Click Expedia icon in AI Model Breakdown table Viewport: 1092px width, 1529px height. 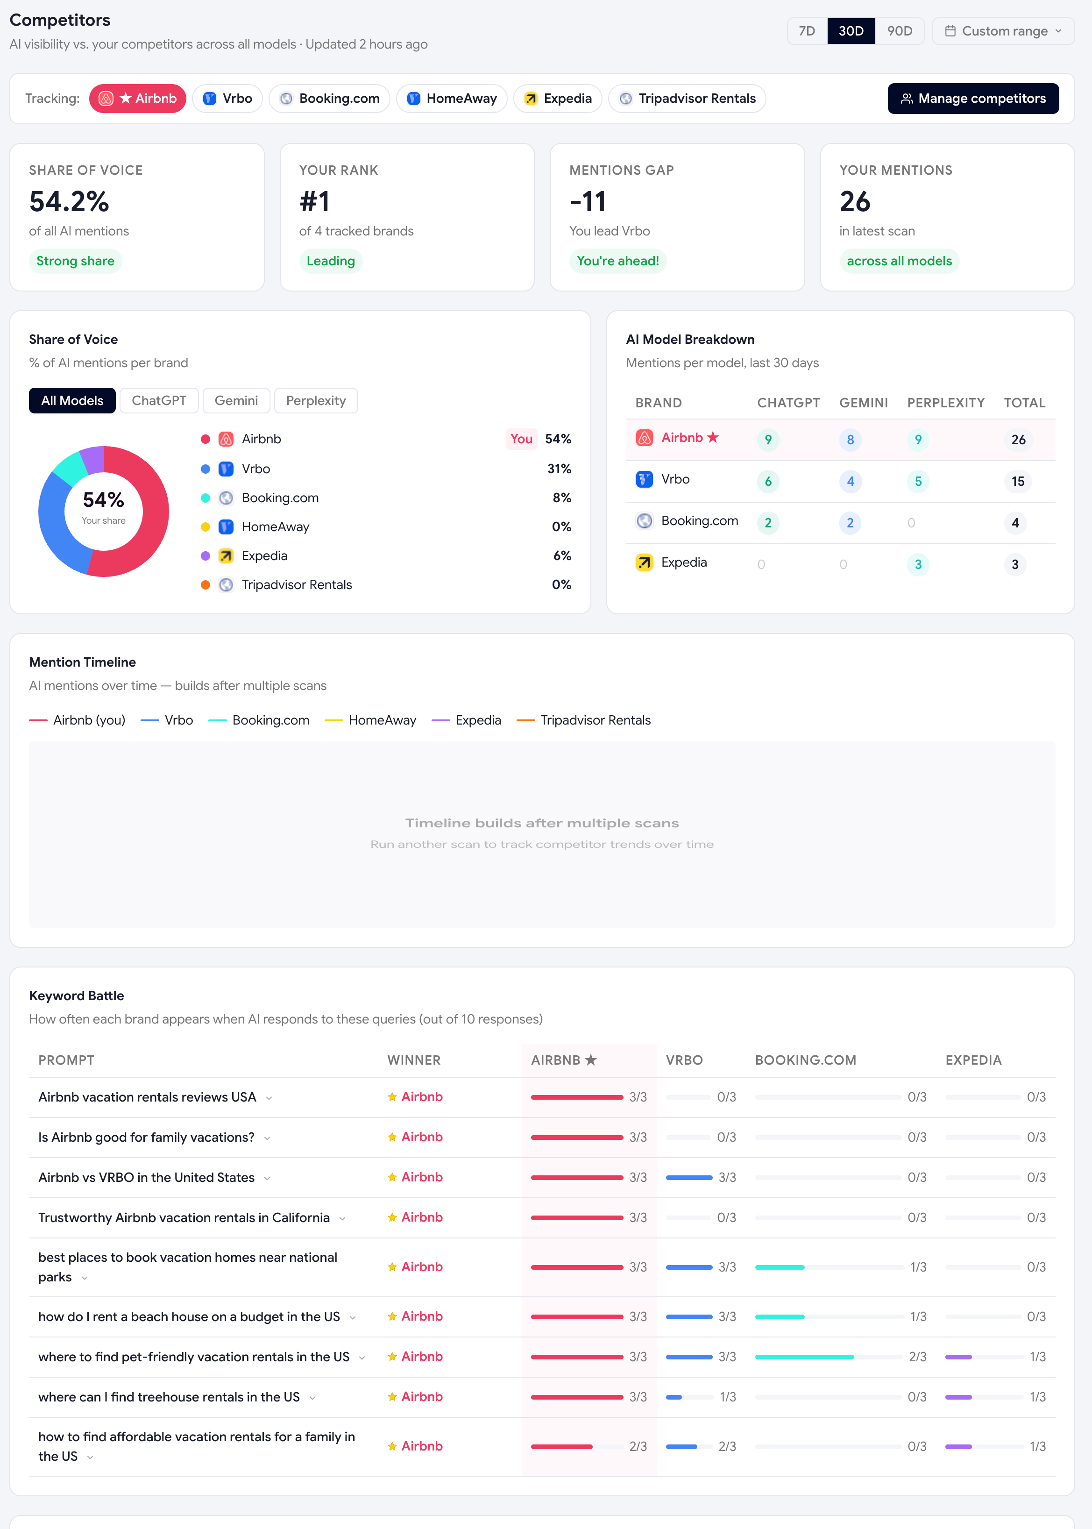[x=644, y=563]
